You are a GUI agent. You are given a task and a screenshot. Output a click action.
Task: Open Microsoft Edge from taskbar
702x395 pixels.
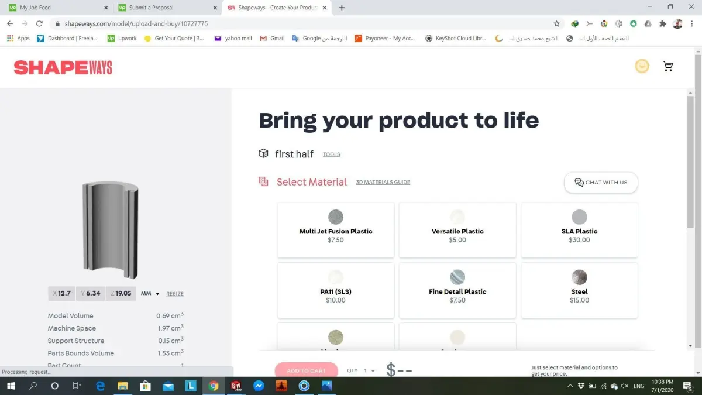click(x=100, y=386)
